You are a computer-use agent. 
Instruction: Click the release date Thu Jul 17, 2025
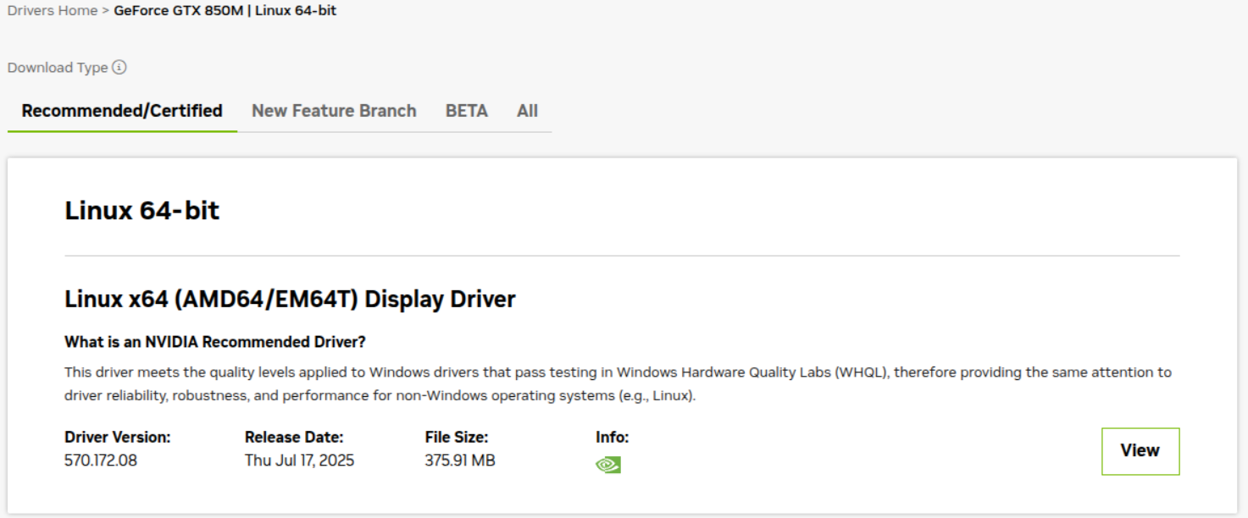[x=300, y=460]
